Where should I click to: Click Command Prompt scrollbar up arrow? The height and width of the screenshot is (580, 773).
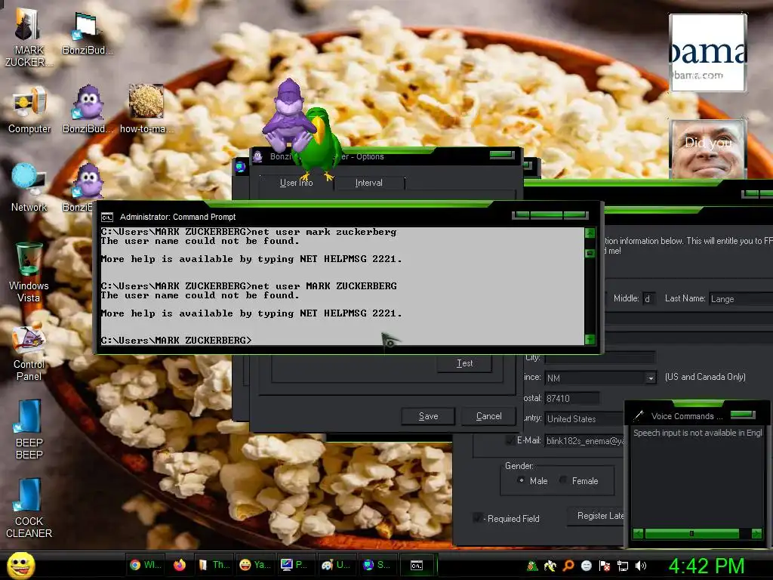coord(590,233)
